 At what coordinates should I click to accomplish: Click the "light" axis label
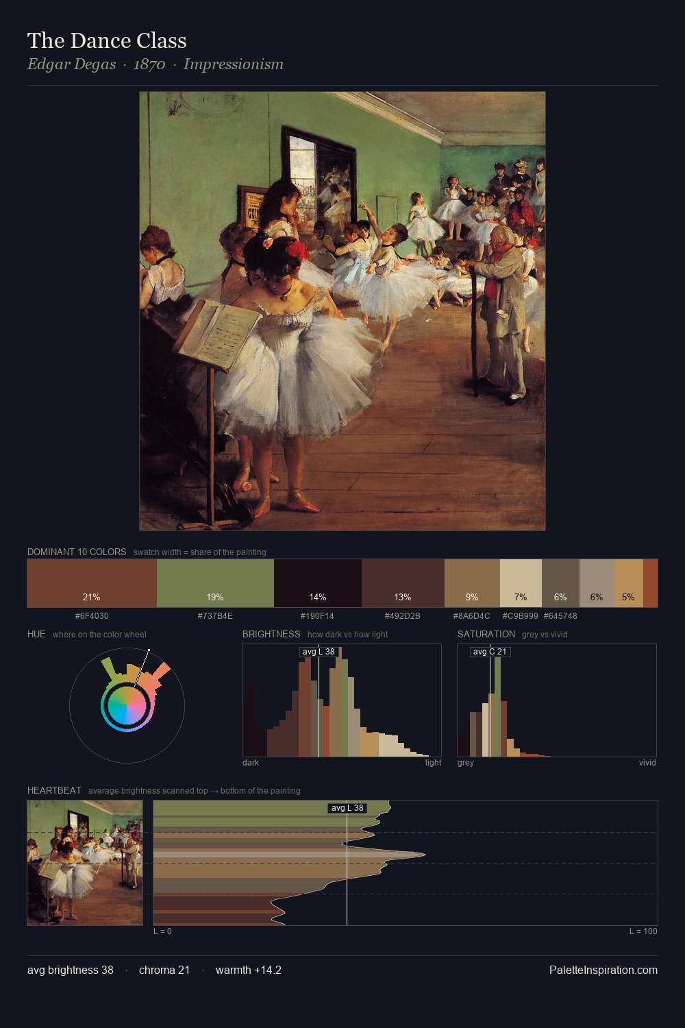434,763
